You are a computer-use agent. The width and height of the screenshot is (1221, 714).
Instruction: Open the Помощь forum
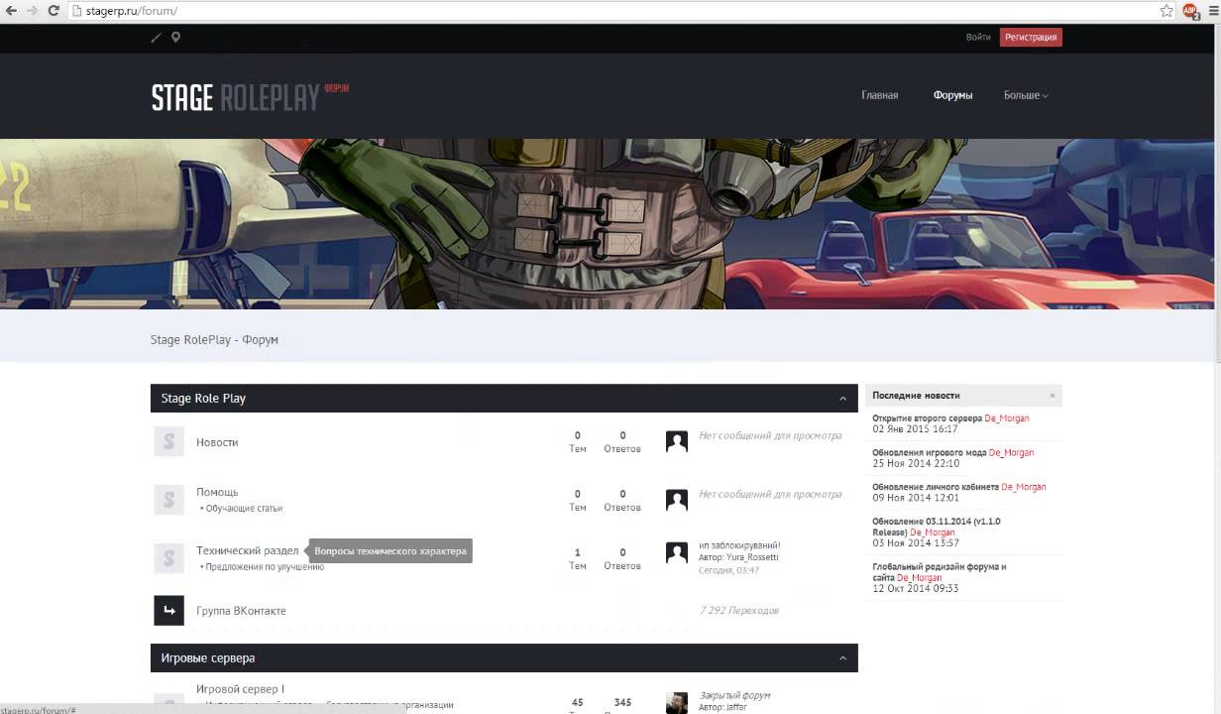tap(217, 492)
